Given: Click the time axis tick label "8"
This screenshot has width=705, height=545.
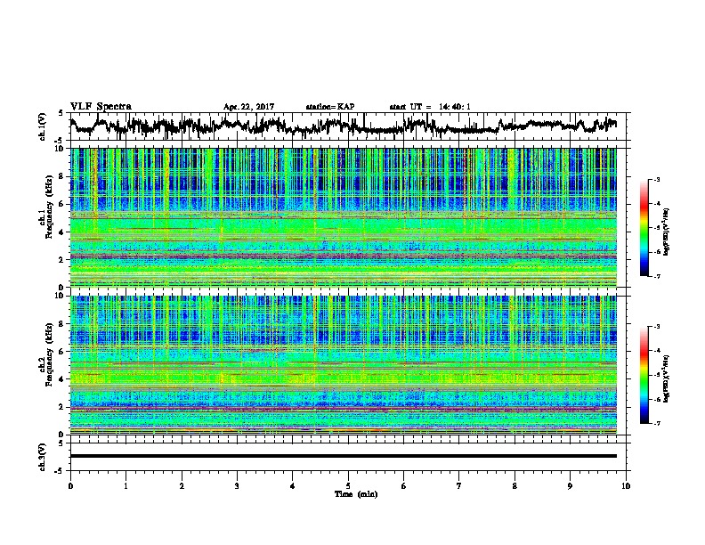Looking at the screenshot, I should (x=515, y=486).
